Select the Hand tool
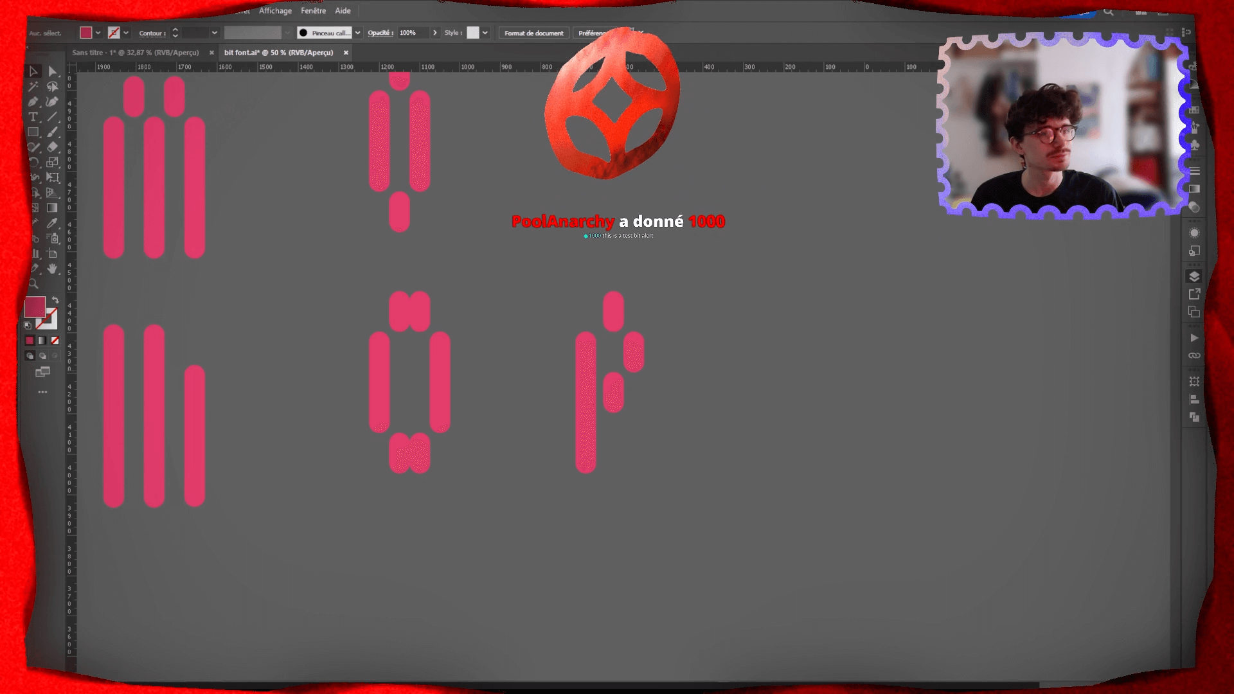This screenshot has height=694, width=1234. tap(53, 269)
